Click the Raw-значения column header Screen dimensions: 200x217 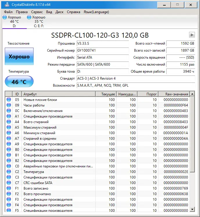pos(174,94)
